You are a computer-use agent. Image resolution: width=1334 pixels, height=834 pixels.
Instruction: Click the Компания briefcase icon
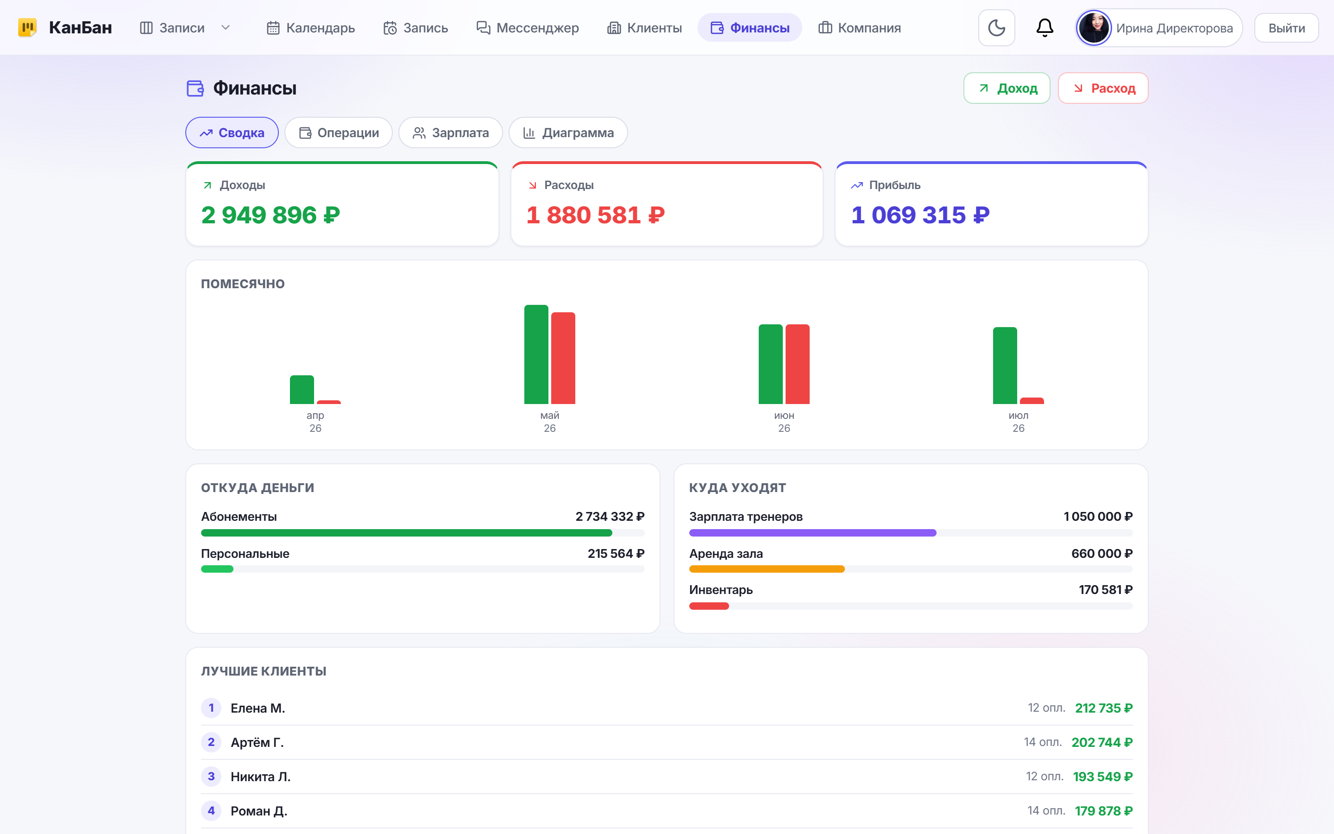tap(824, 28)
